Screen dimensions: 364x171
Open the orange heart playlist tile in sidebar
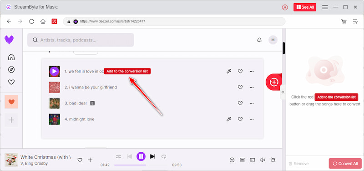11,102
